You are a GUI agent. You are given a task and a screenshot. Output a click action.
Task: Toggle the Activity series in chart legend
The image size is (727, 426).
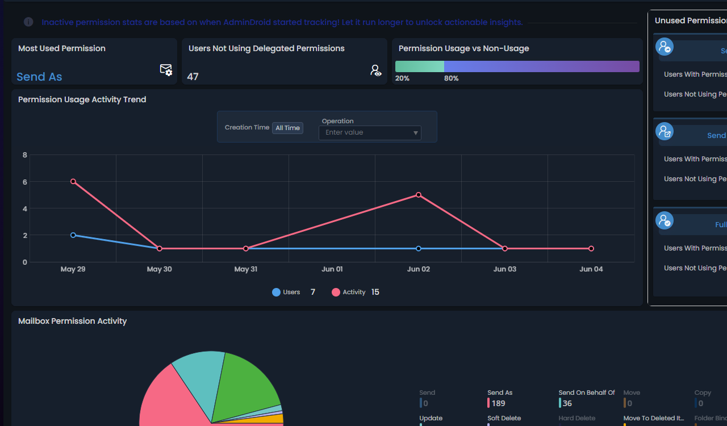(x=348, y=292)
